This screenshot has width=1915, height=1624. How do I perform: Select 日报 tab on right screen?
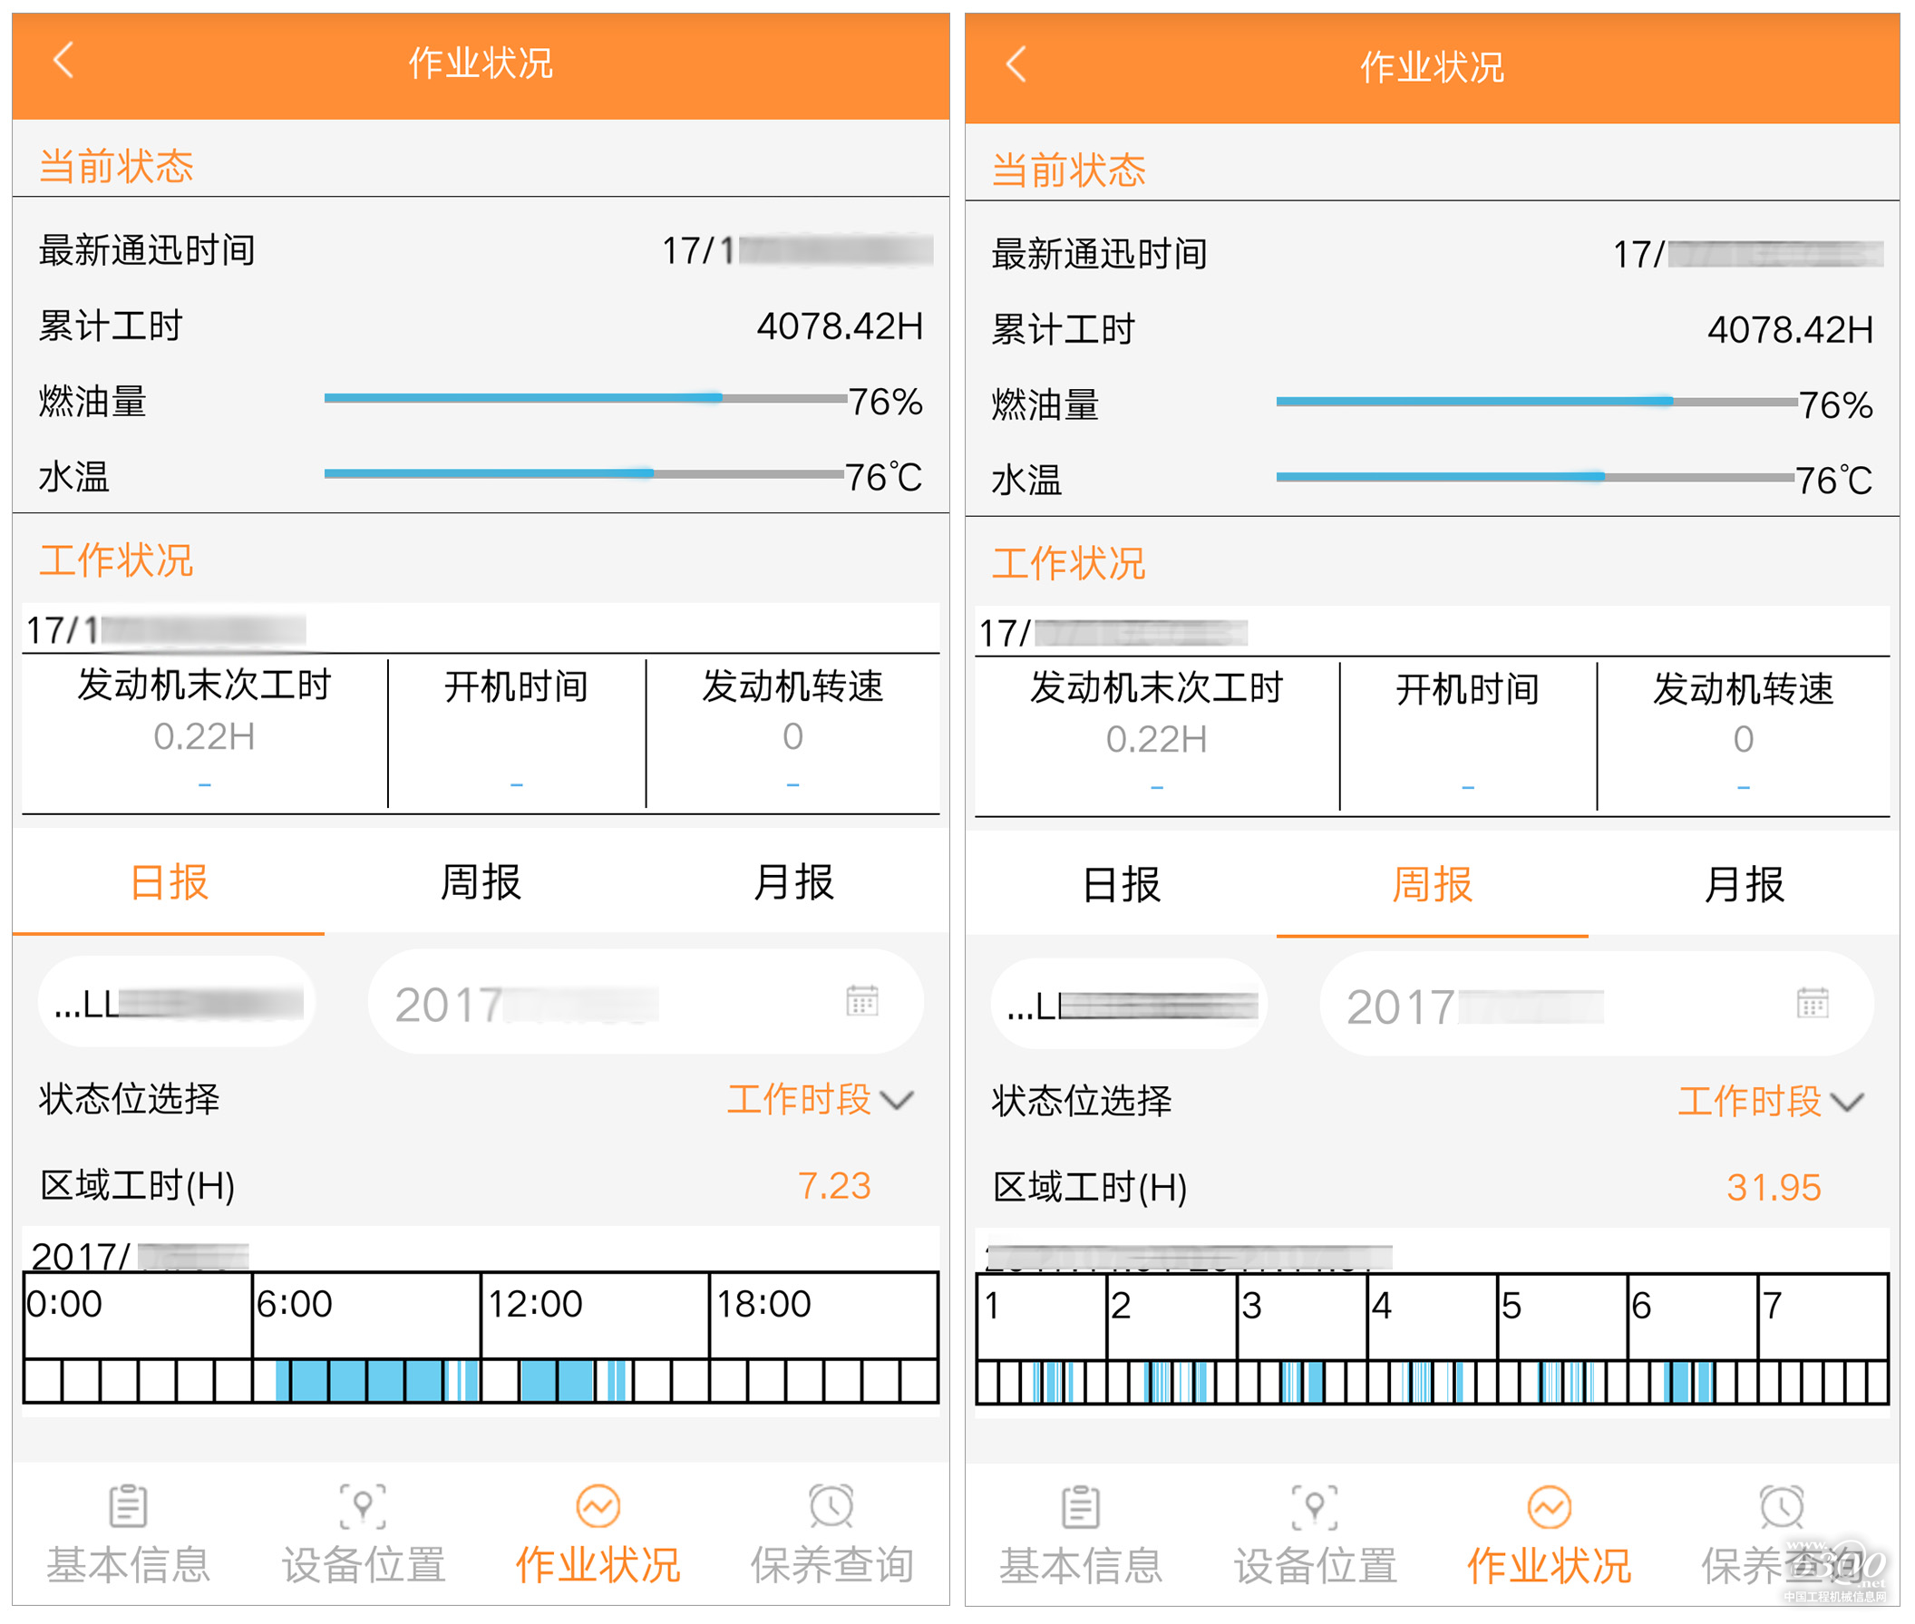tap(1121, 886)
